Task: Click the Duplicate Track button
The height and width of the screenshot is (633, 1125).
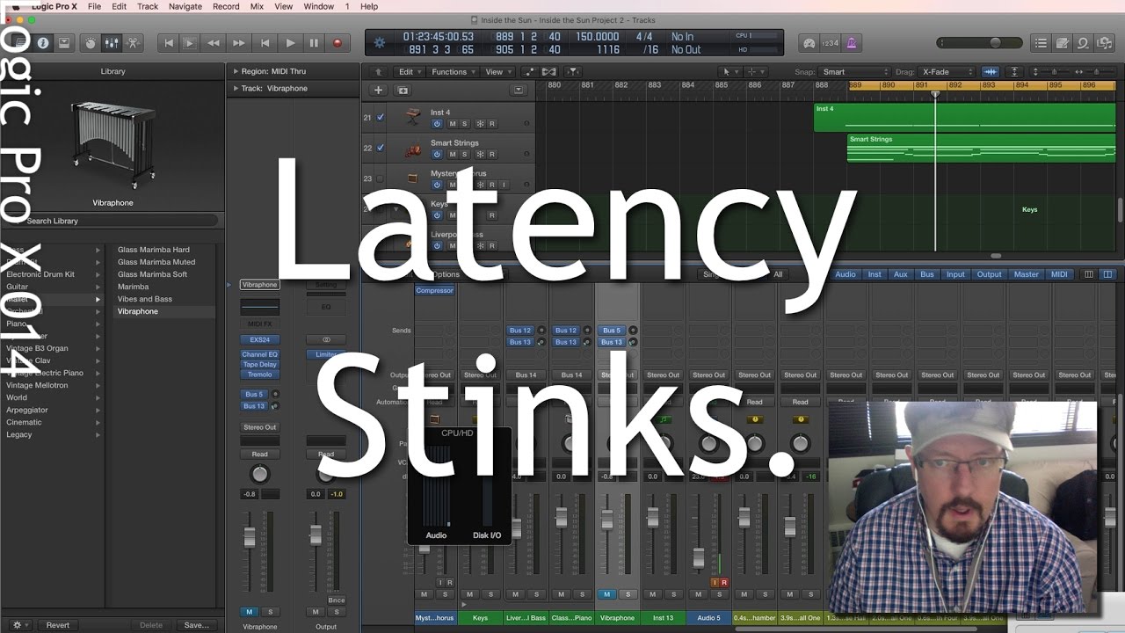Action: click(x=403, y=90)
